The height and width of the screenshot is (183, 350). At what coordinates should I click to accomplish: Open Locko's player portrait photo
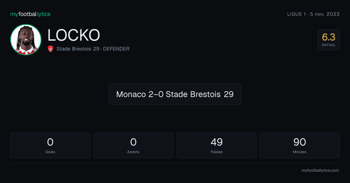26,40
